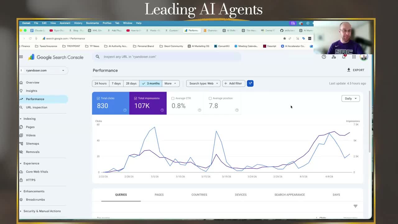Viewport: 398px width, 224px height.
Task: Open the Google account avatar
Action: click(x=364, y=57)
